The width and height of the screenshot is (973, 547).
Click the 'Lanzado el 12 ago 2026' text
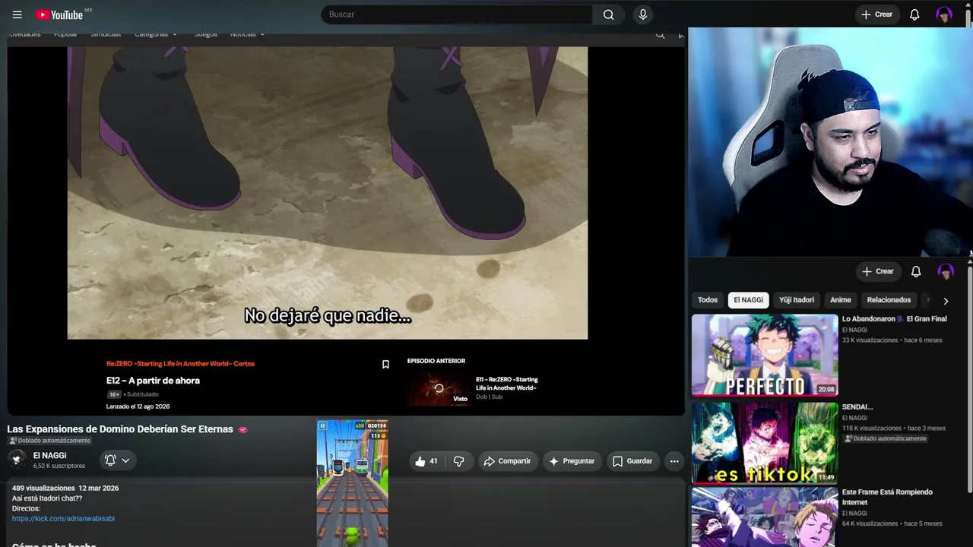coord(138,406)
